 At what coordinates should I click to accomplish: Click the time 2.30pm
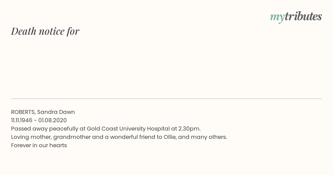click(189, 129)
